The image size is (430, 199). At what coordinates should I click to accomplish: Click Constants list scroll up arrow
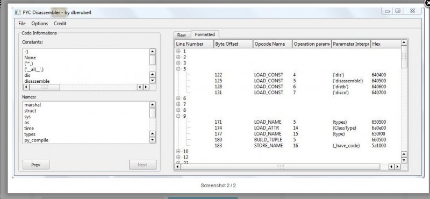tap(153, 51)
